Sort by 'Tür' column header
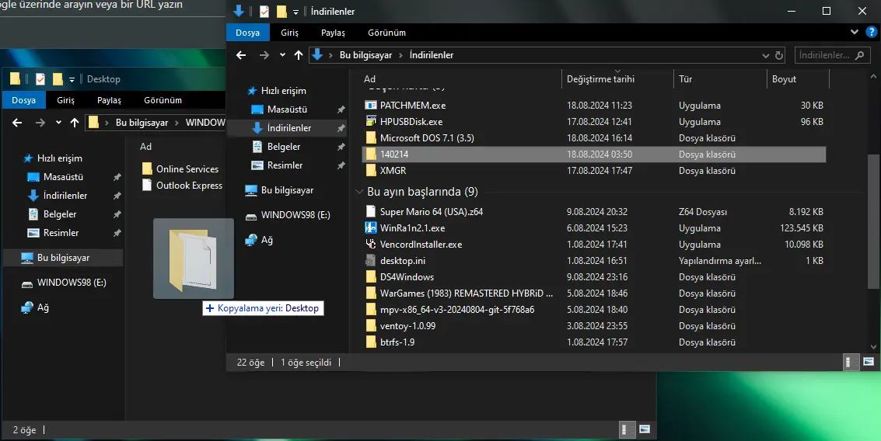 point(720,79)
